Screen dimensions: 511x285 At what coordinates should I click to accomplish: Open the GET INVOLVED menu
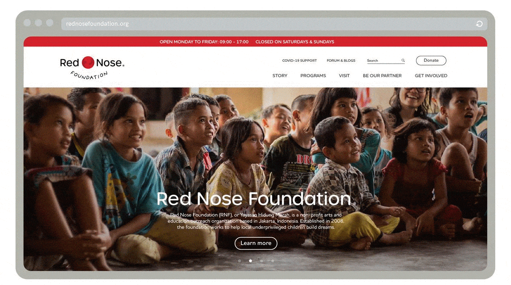point(431,76)
